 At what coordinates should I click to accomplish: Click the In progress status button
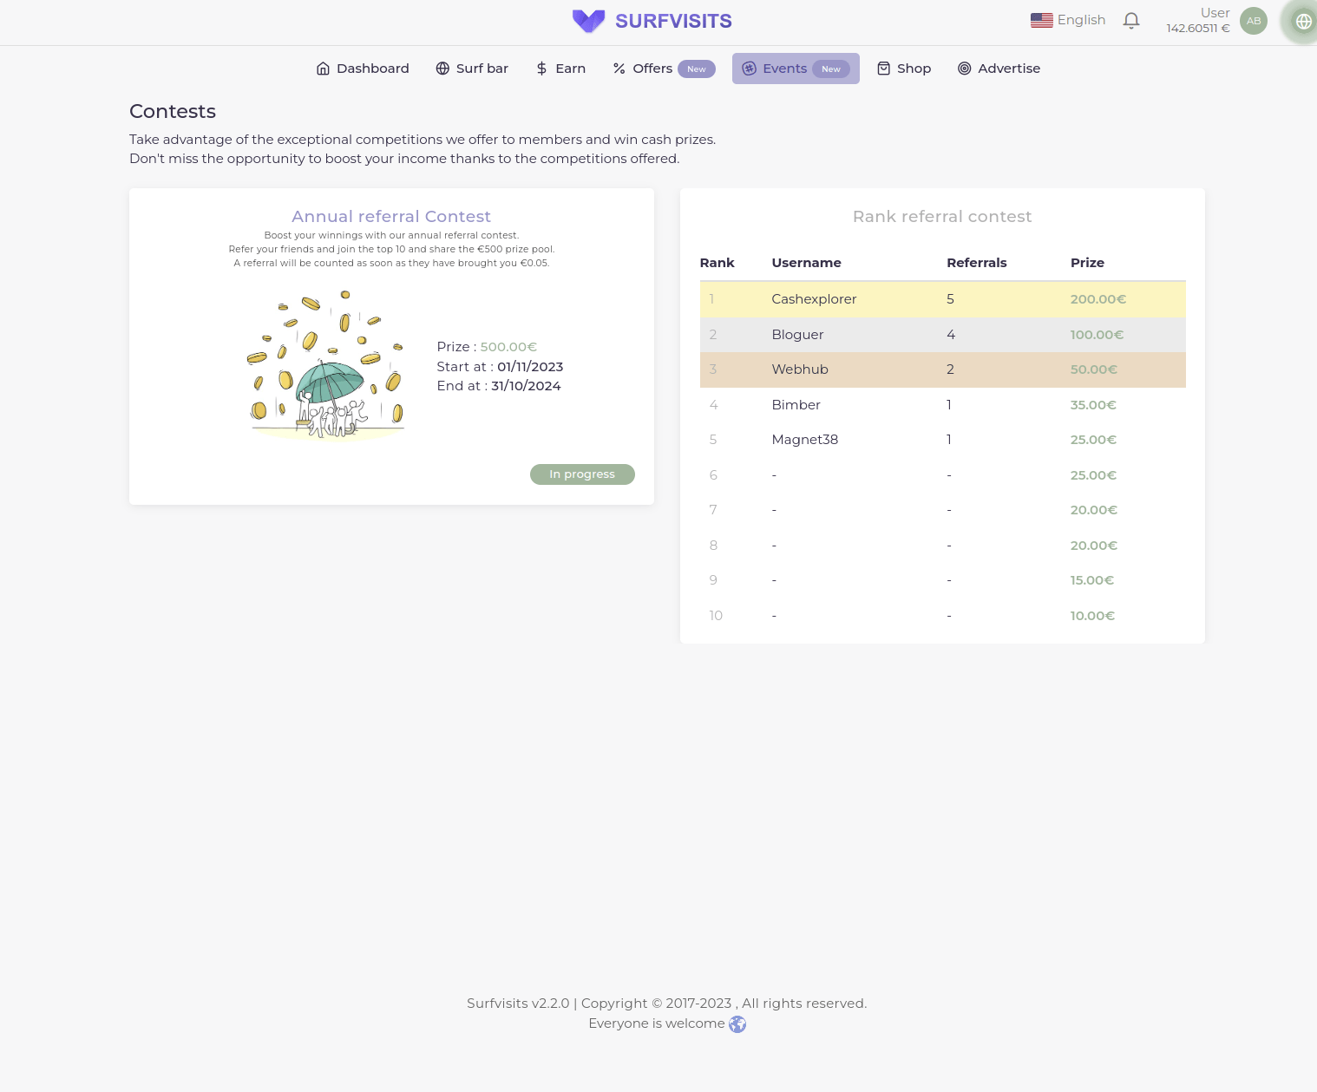(582, 474)
